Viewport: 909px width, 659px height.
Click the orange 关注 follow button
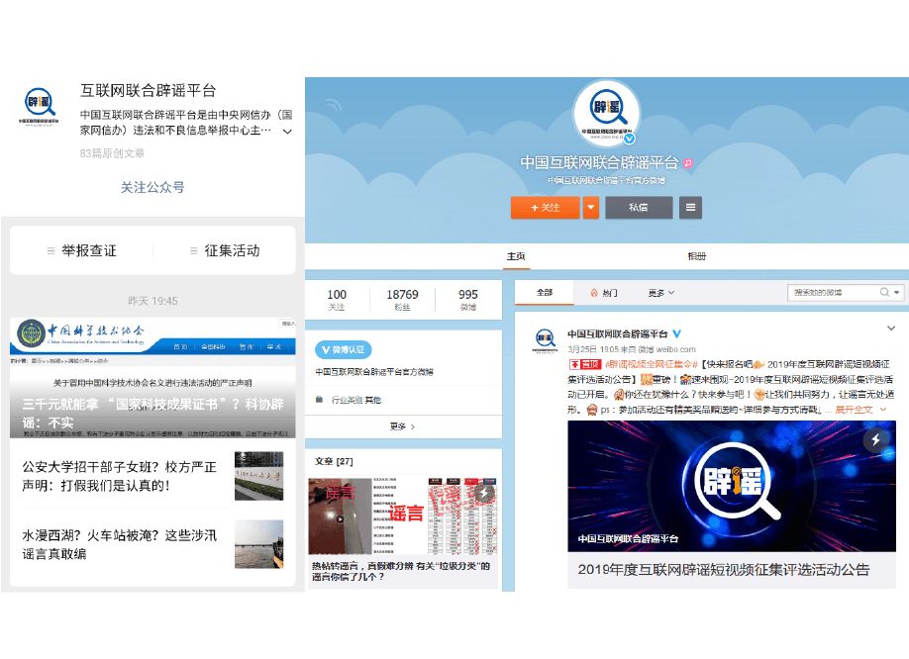tap(545, 208)
